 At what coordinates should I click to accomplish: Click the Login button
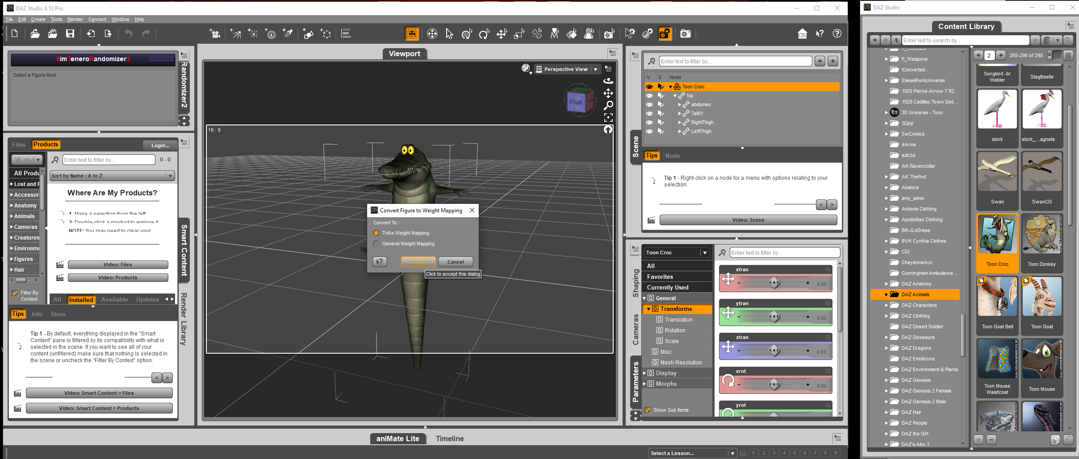[x=160, y=145]
